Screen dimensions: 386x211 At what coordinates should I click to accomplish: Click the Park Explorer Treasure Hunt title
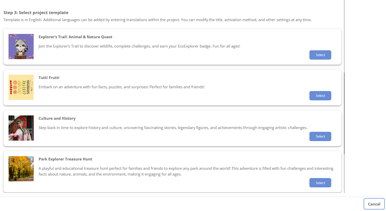65,159
